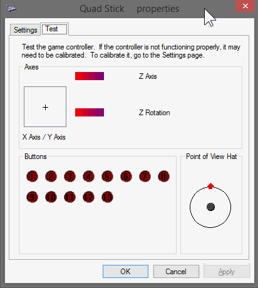Click the Quad Stick properties title text
This screenshot has height=288, width=258.
(x=130, y=9)
